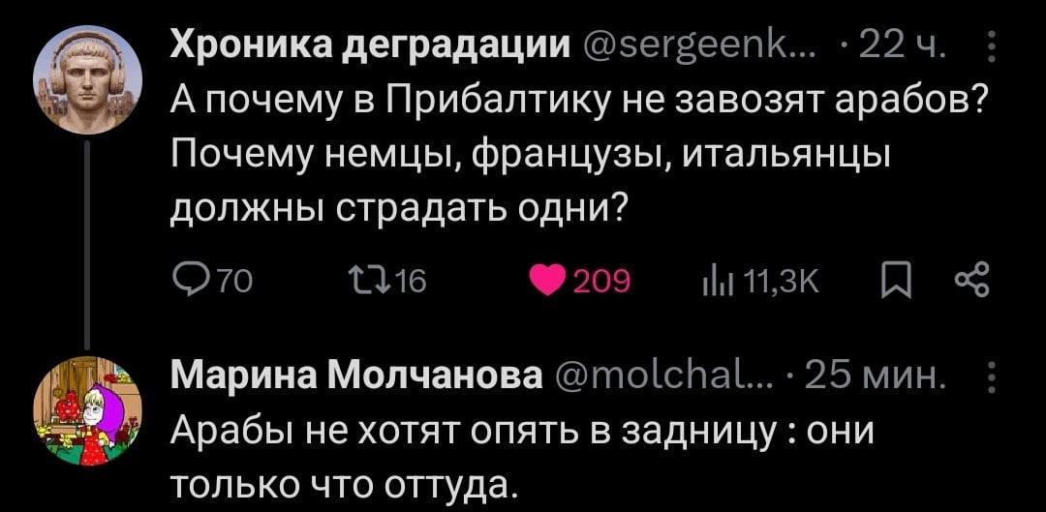1046x512 pixels.
Task: Open Марина Молчанова's cartoon avatar
Action: tap(86, 409)
